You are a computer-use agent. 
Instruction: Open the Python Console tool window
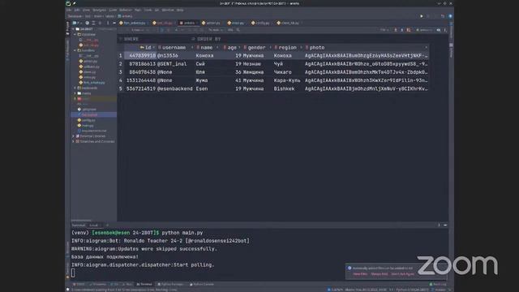coord(202,284)
